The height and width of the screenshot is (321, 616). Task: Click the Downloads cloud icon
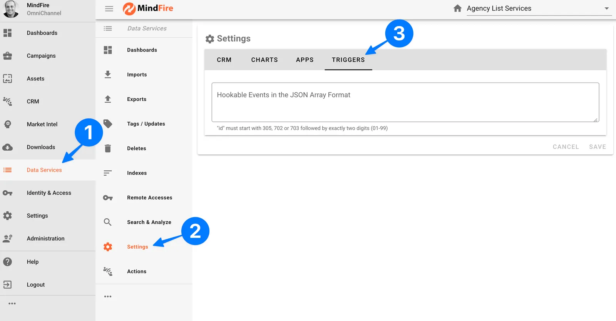click(x=8, y=147)
